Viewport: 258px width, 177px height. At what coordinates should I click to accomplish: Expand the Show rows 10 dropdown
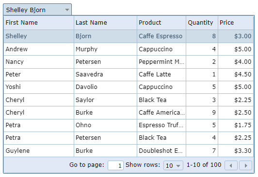coord(173,165)
